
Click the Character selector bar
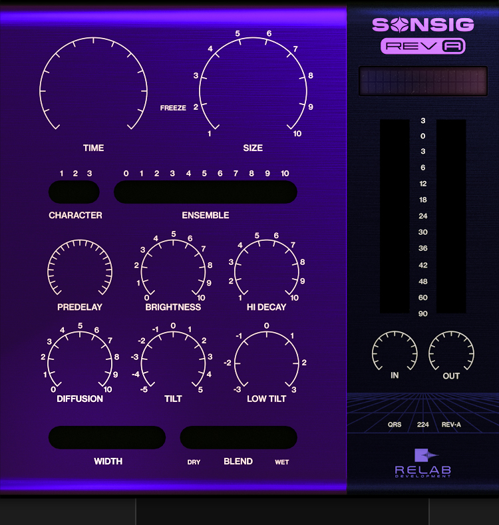point(74,192)
